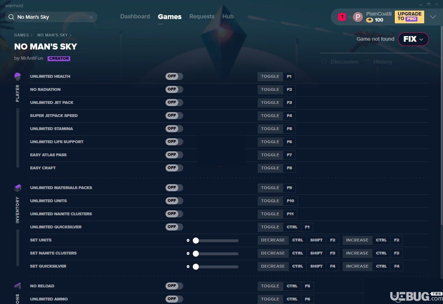The width and height of the screenshot is (443, 304).
Task: Click the Discussion chat icon
Action: 324,62
